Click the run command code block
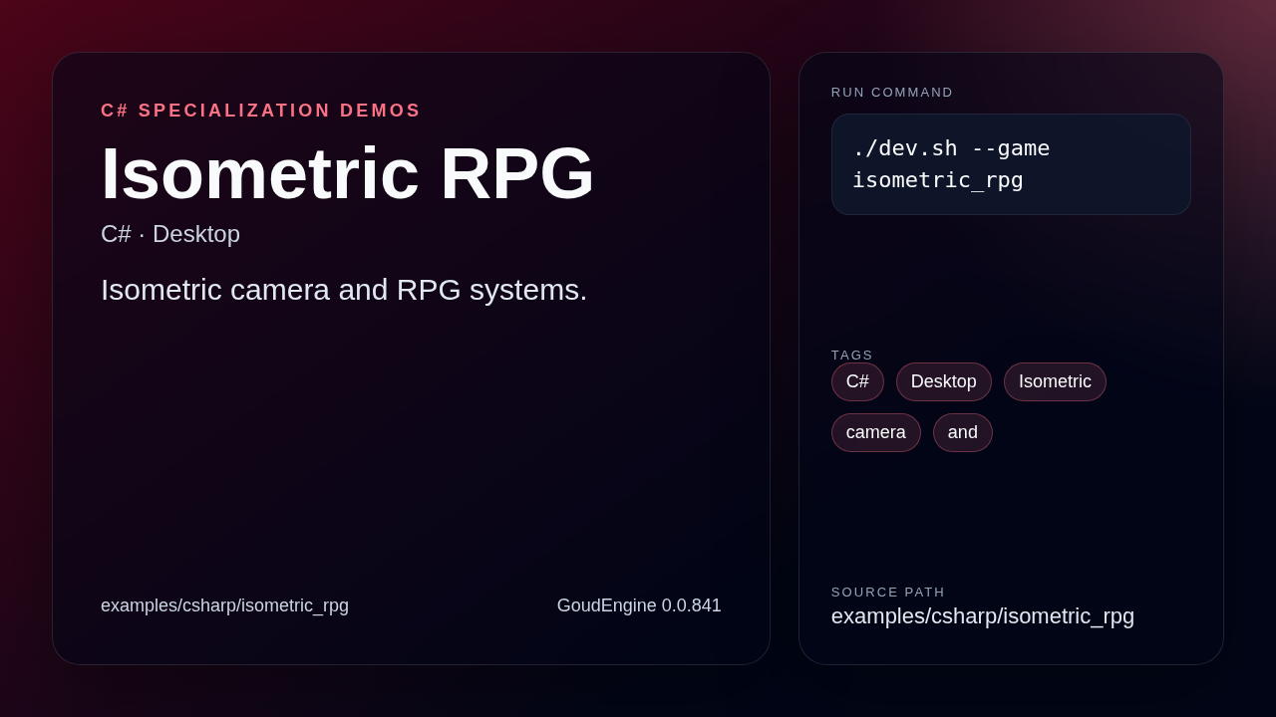The image size is (1276, 717). point(1011,163)
